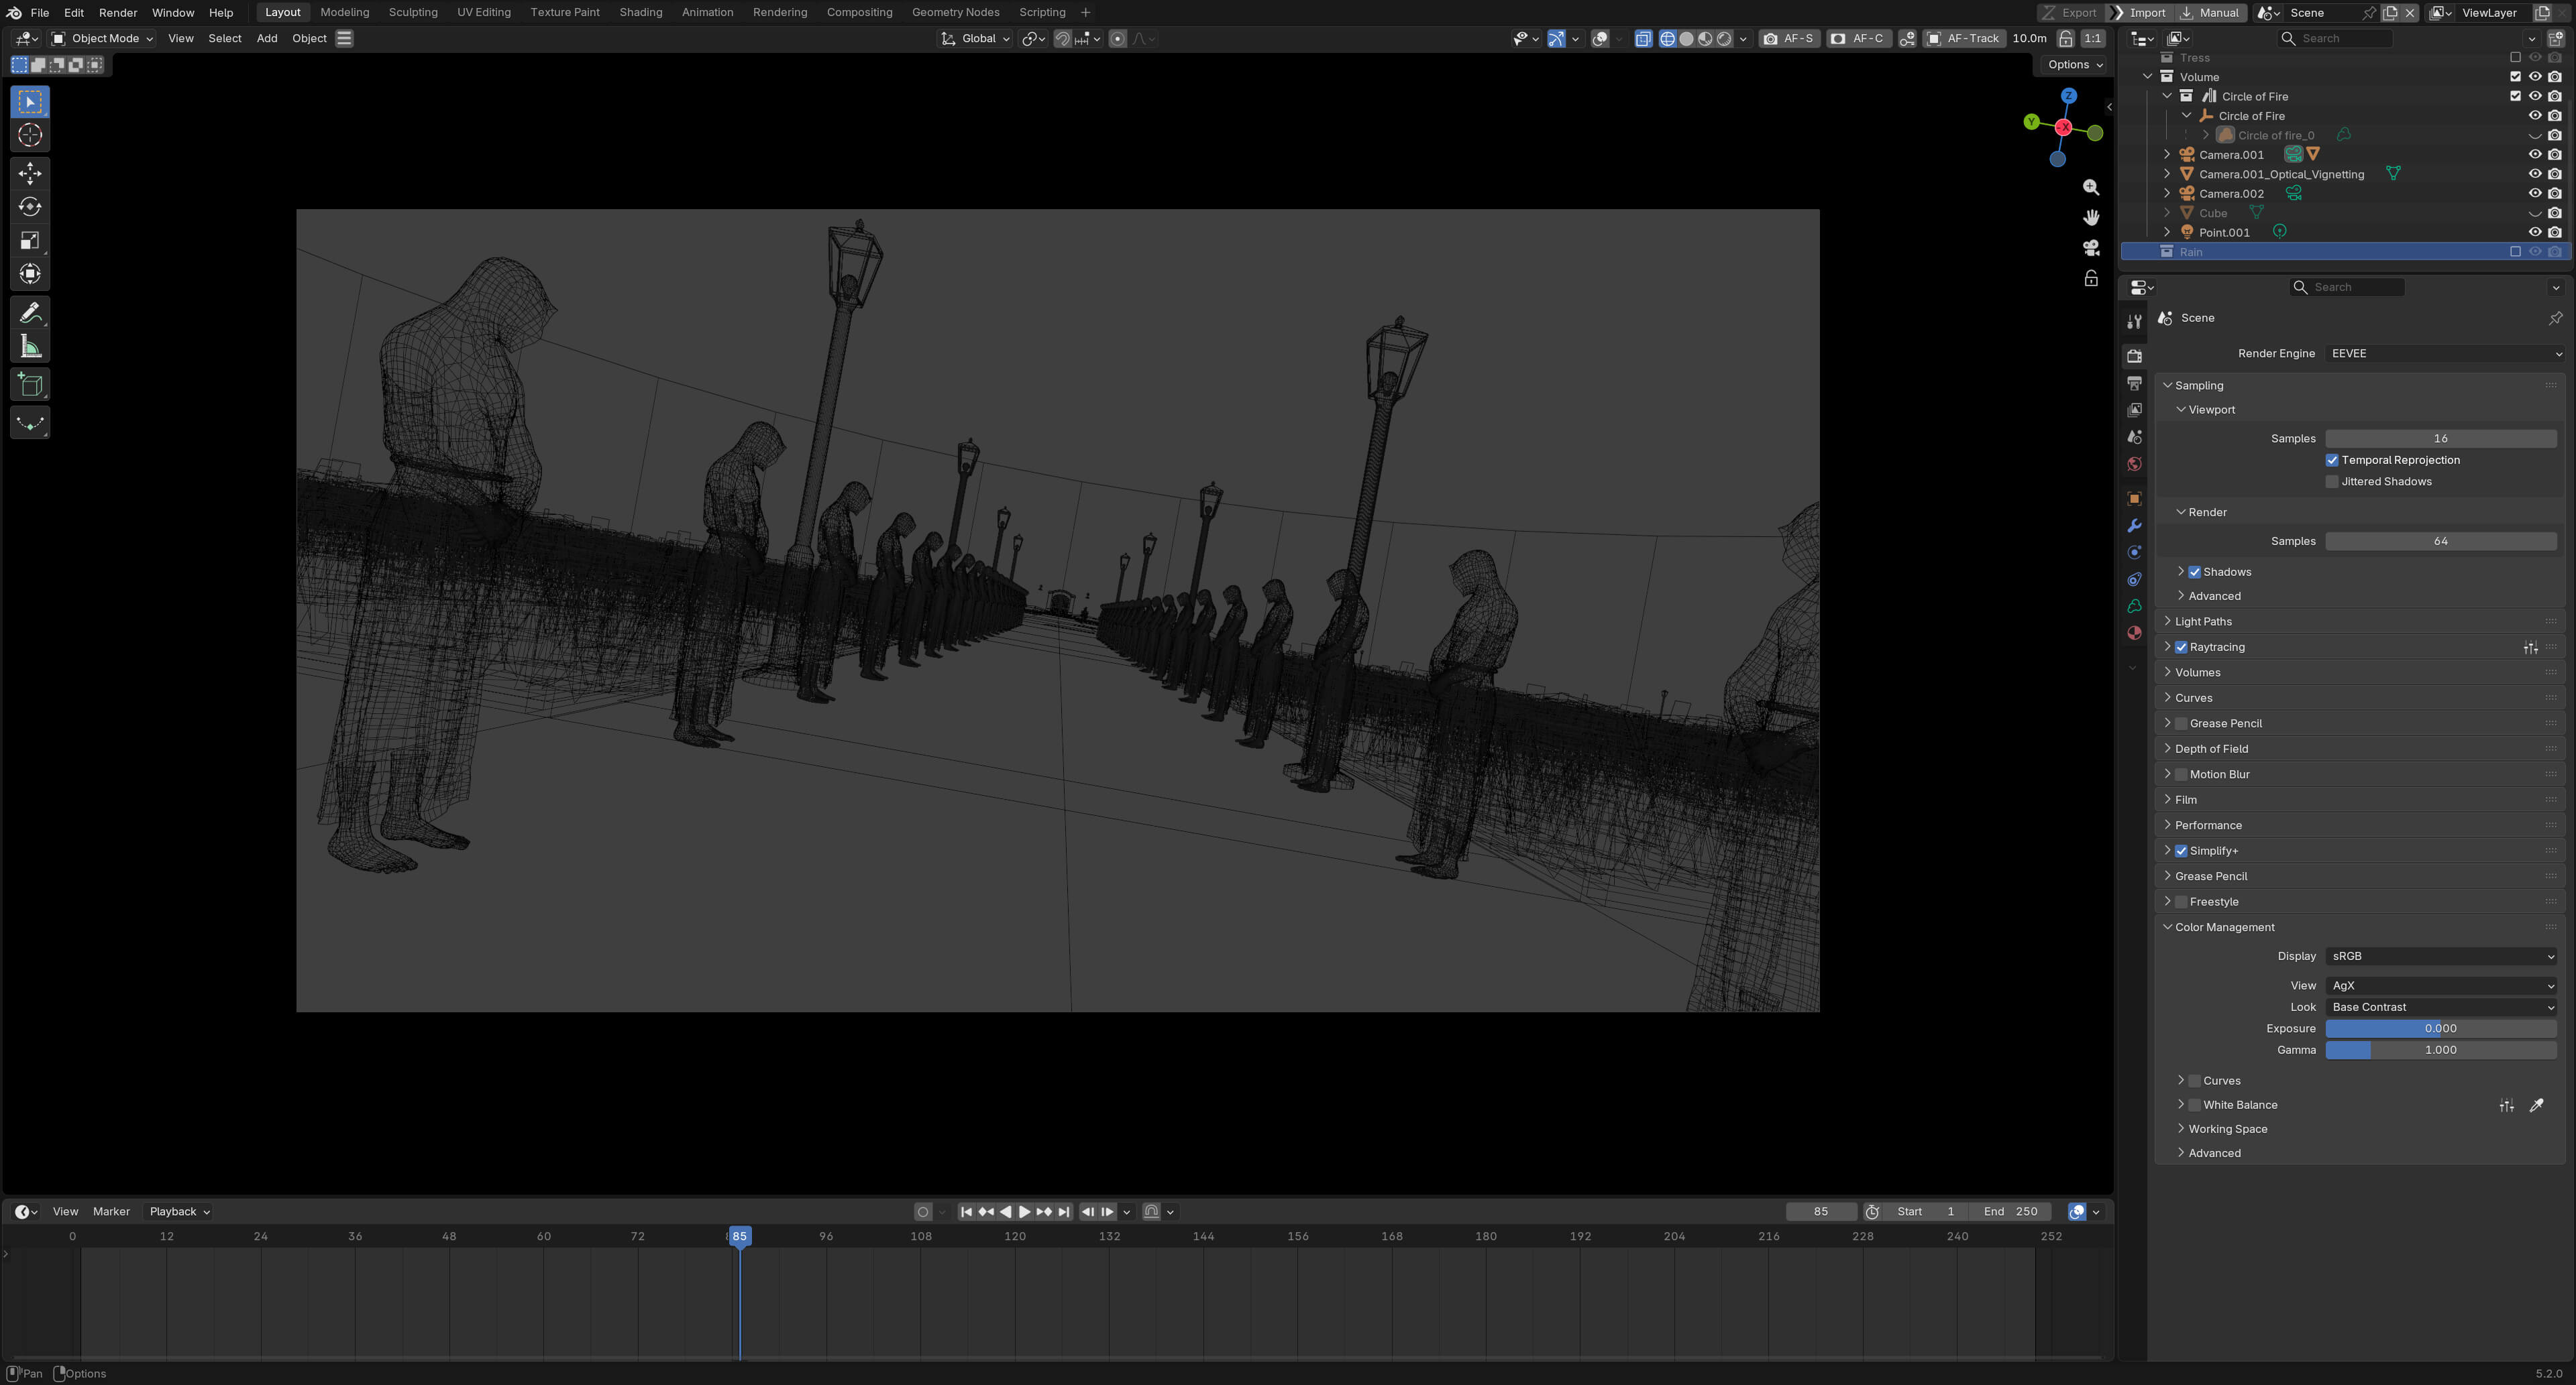Activate the Rotate tool
Viewport: 2576px width, 1385px height.
(x=30, y=207)
